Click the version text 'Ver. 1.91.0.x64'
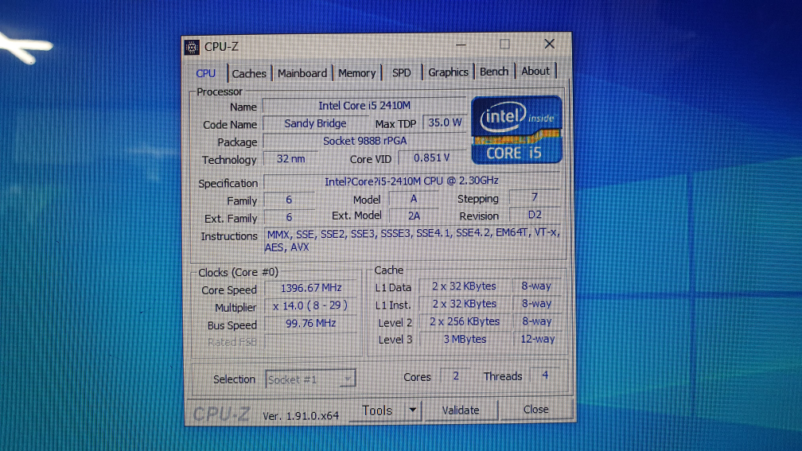 301,416
